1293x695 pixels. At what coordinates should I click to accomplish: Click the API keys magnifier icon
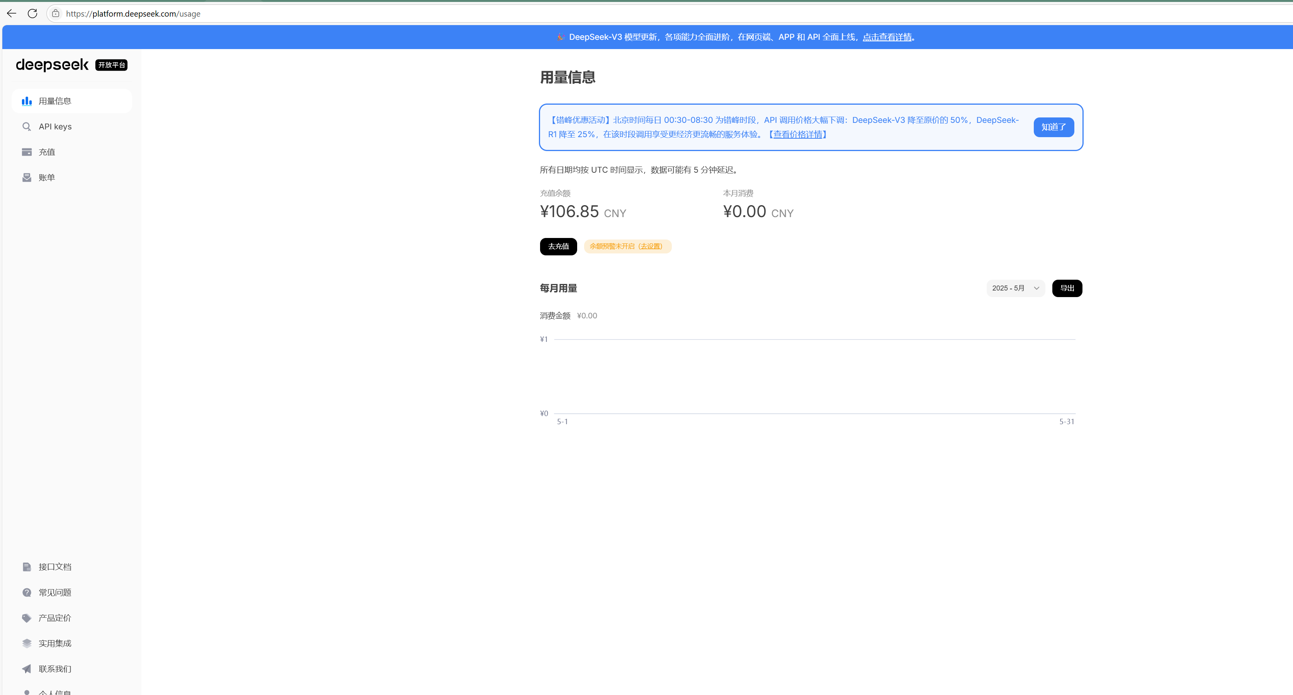coord(27,126)
